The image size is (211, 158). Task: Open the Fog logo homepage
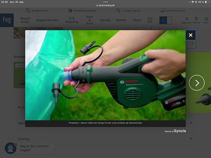[x=7, y=20]
